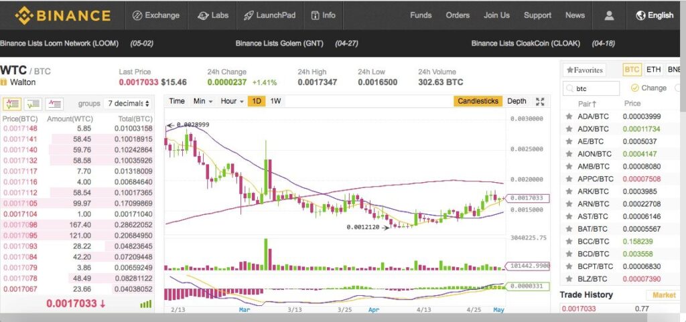
Task: Select the BTC market tab
Action: click(632, 70)
